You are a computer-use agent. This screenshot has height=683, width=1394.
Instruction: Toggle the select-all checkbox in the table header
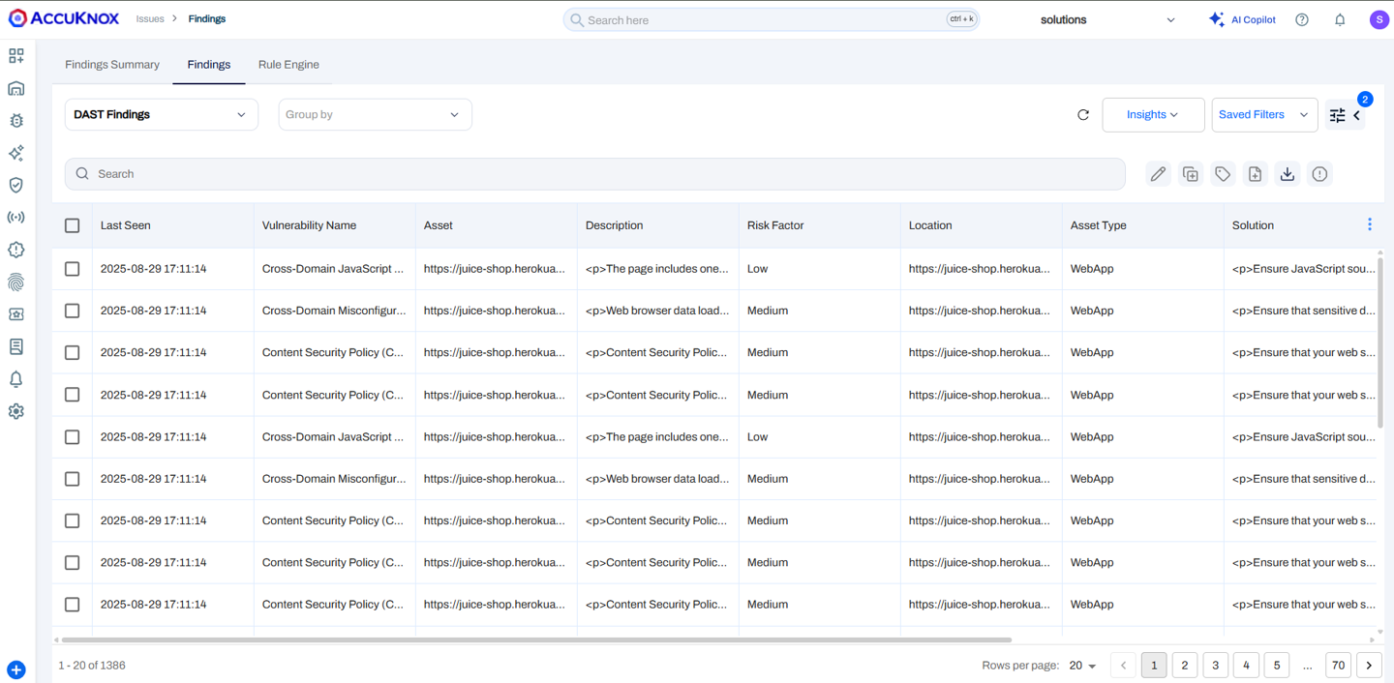click(73, 225)
